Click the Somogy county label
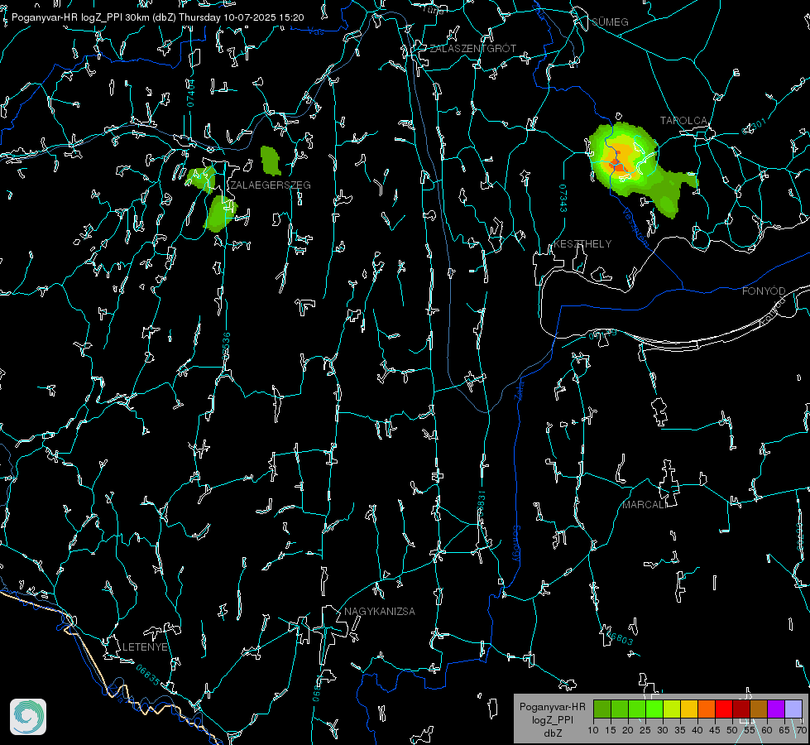Viewport: 810px width, 745px height. point(516,544)
